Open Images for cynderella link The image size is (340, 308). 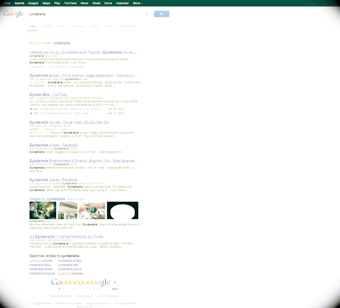[x=47, y=199]
